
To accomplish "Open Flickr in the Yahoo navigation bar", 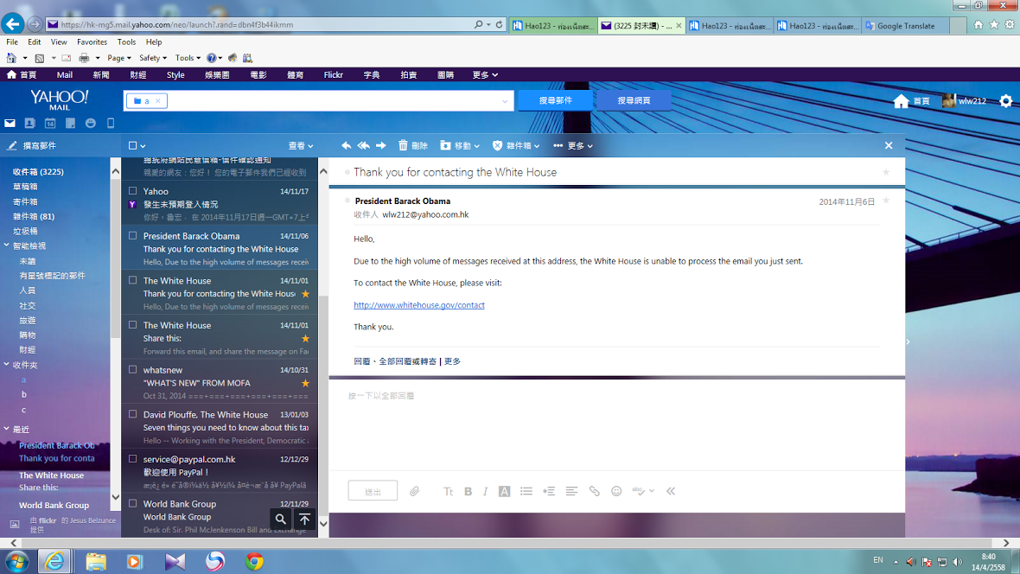I will click(333, 75).
